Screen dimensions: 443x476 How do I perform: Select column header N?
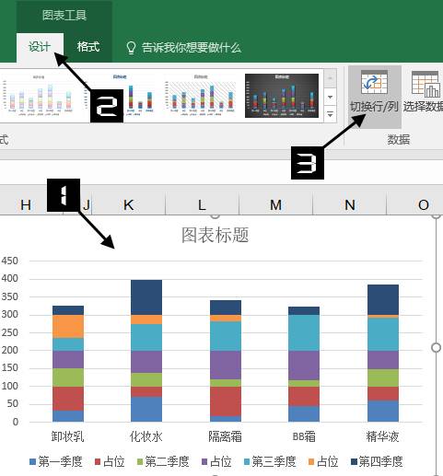349,204
